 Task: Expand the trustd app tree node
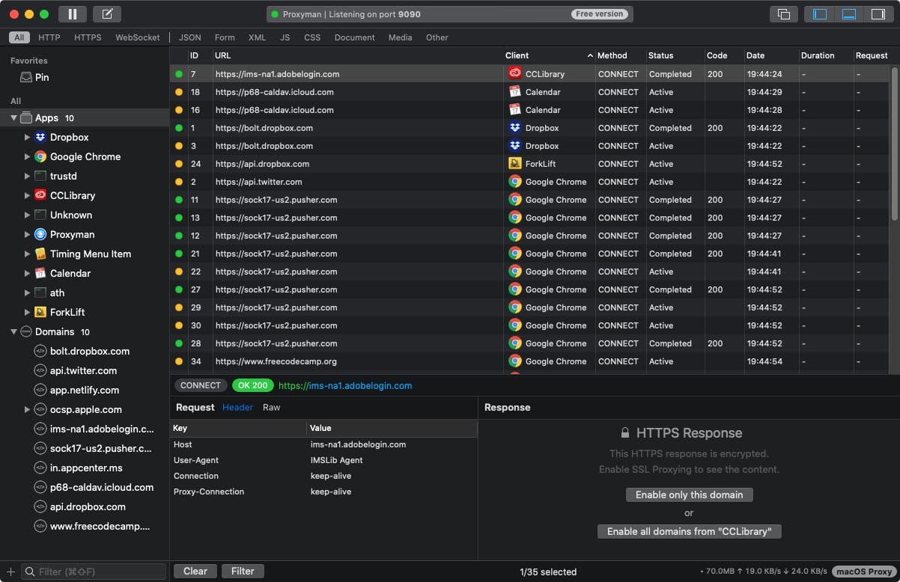(27, 176)
